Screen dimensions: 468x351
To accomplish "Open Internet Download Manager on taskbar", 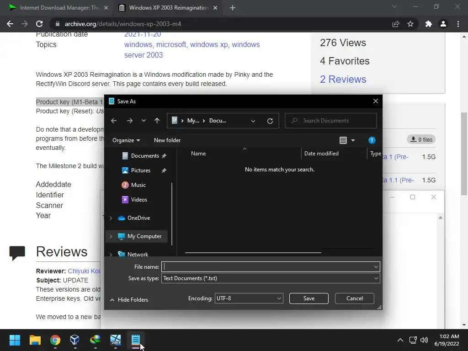I will click(x=95, y=340).
